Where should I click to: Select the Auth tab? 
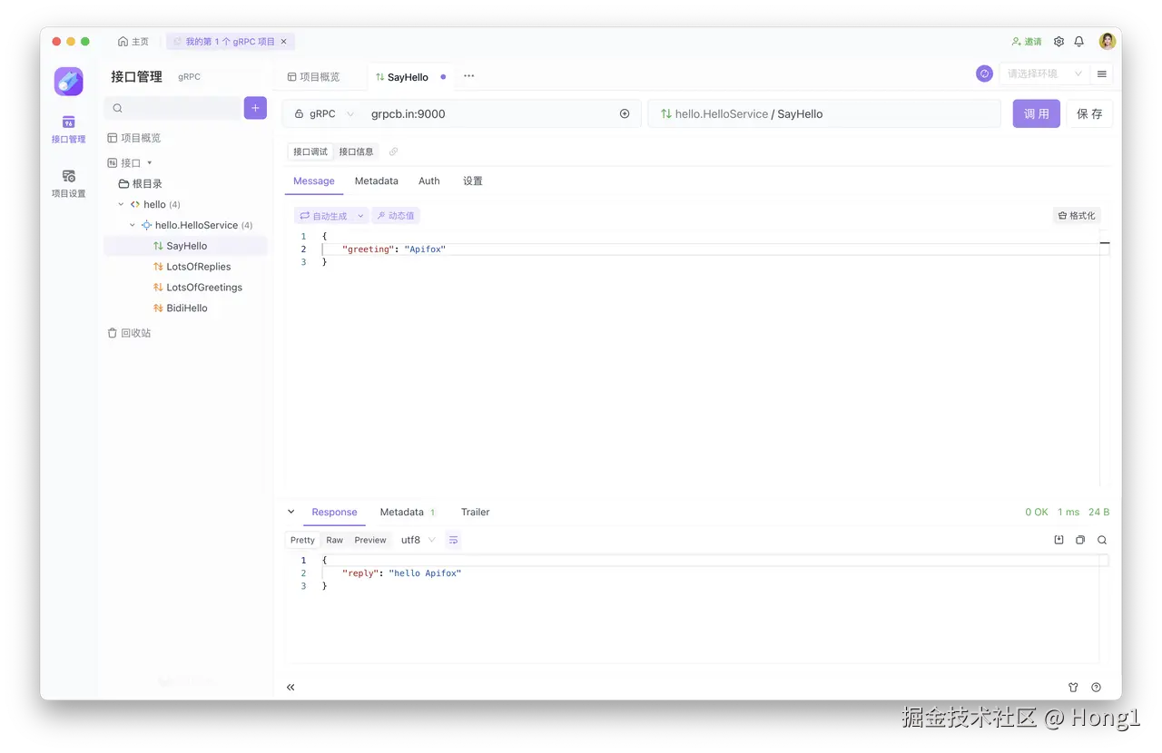click(x=429, y=181)
